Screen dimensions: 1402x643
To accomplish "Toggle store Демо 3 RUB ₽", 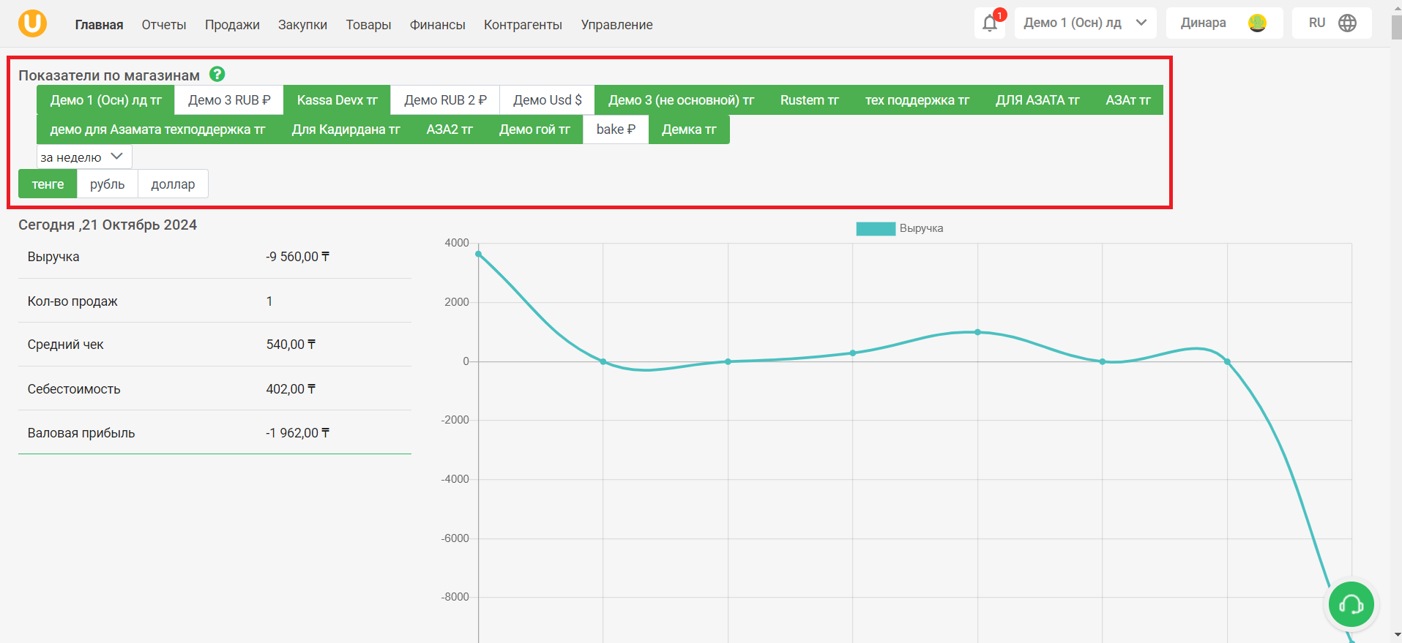I will (x=229, y=100).
